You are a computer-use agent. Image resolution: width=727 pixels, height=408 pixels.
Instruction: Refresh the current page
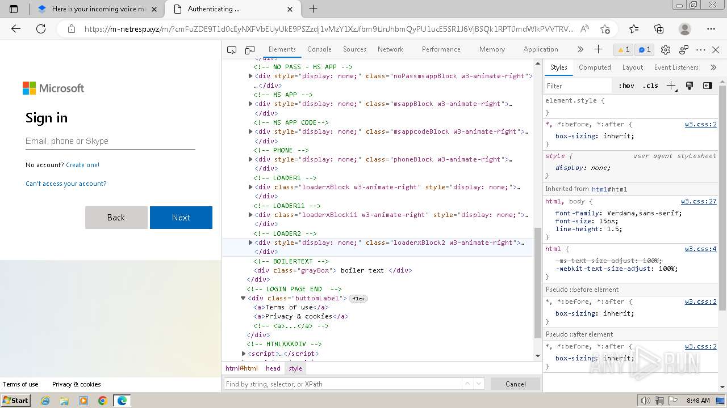click(x=41, y=29)
